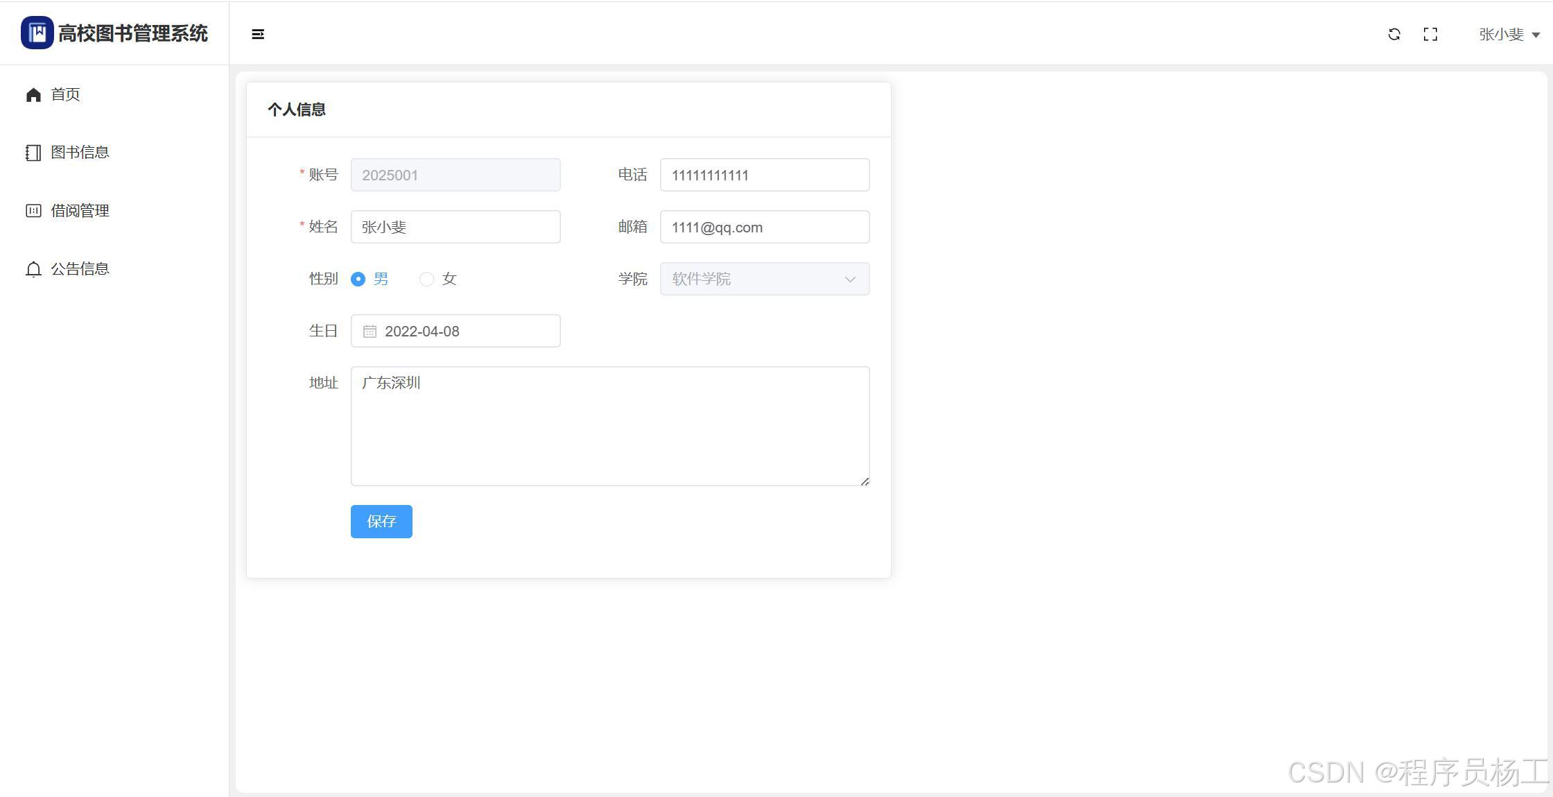
Task: Click the home icon beside 首页
Action: point(33,94)
